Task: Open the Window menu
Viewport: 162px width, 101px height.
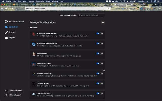Action: click(x=55, y=1)
